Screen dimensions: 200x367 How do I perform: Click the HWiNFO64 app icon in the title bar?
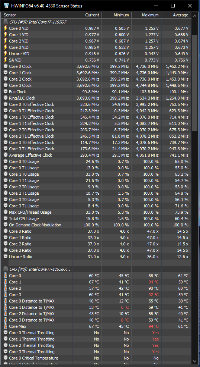point(6,6)
